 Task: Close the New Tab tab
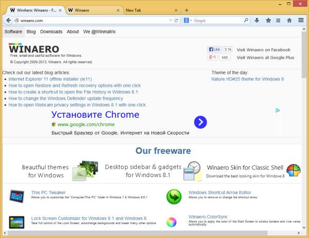click(176, 10)
